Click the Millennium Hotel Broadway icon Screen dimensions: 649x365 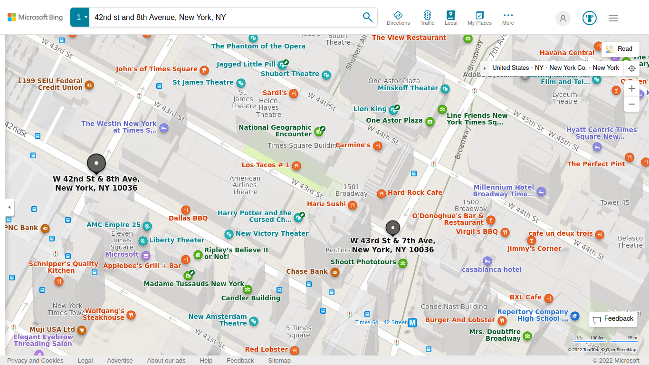(541, 192)
